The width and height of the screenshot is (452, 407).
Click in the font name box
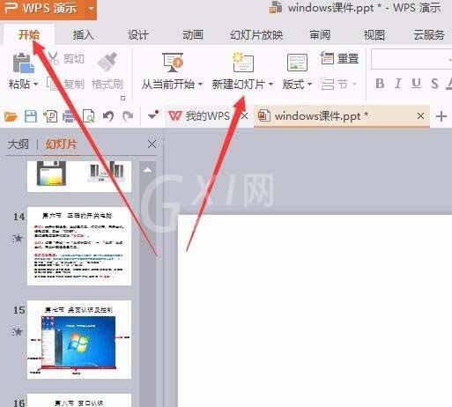(x=411, y=59)
